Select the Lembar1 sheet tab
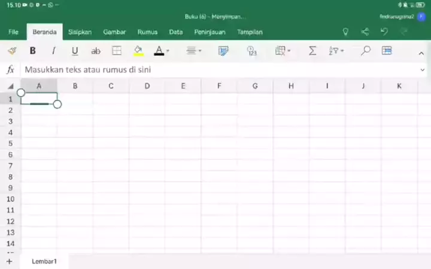This screenshot has width=431, height=269. 44,261
